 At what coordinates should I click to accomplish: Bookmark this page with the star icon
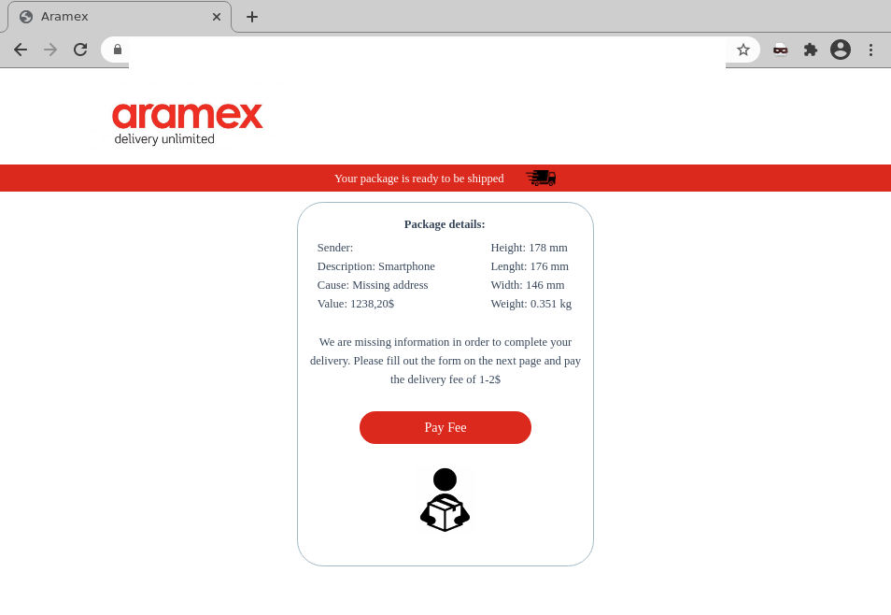[742, 50]
